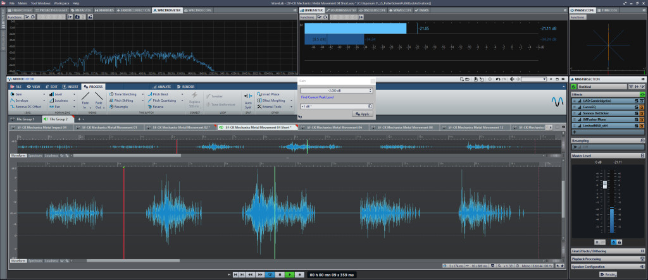This screenshot has width=648, height=280.
Task: Toggle File Group 2 speaker icon
Action: [x=47, y=119]
